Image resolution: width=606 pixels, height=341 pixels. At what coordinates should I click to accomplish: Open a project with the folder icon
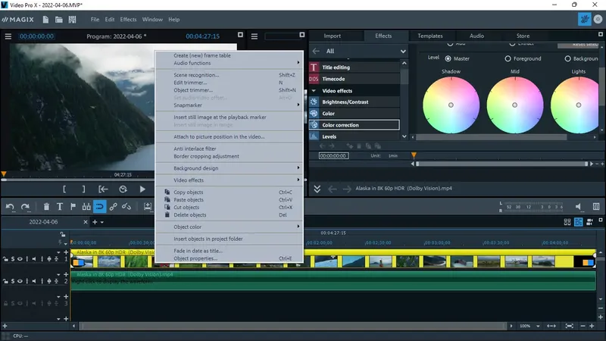(59, 20)
